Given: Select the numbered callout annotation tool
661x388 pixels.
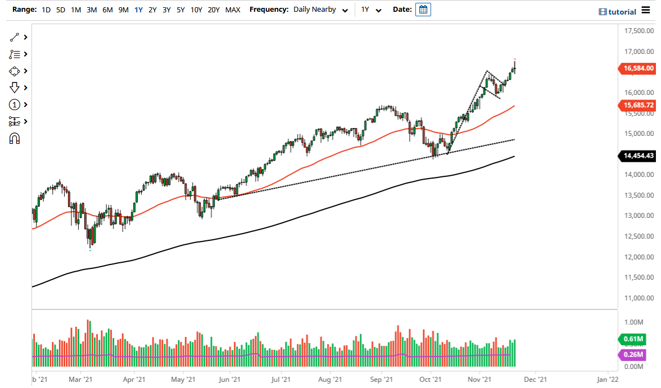Looking at the screenshot, I should point(15,104).
